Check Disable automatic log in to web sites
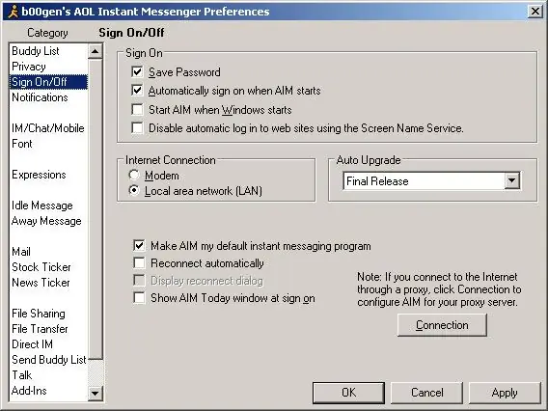Image resolution: width=548 pixels, height=411 pixels. (x=137, y=128)
